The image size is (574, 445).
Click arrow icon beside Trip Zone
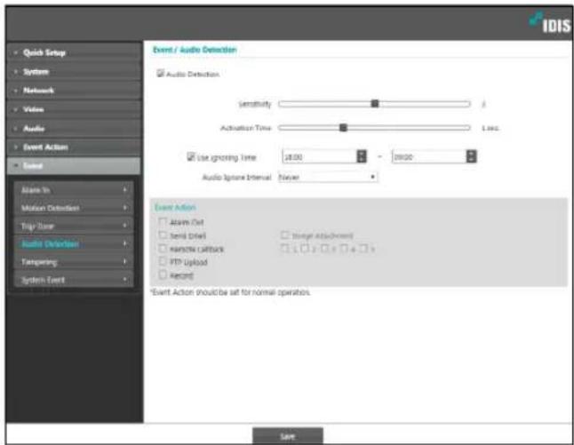(124, 226)
